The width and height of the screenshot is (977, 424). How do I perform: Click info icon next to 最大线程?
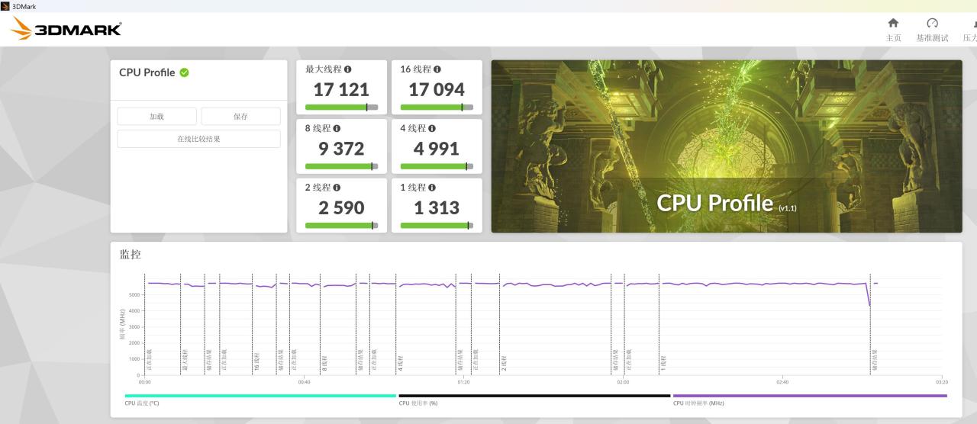click(x=348, y=69)
